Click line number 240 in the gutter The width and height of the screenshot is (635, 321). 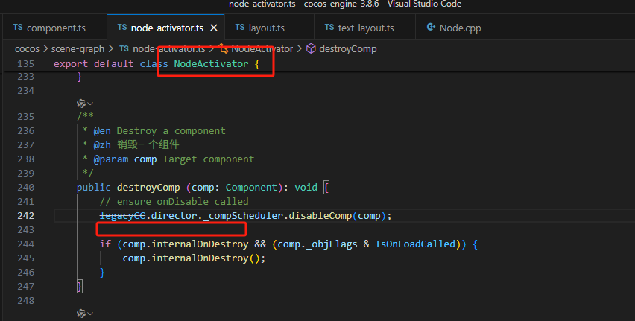pyautogui.click(x=26, y=188)
